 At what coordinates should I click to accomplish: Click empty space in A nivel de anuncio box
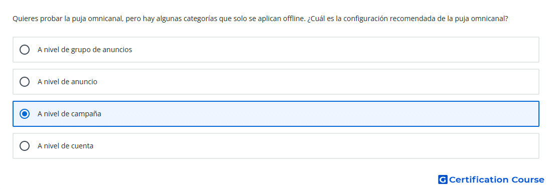317,82
